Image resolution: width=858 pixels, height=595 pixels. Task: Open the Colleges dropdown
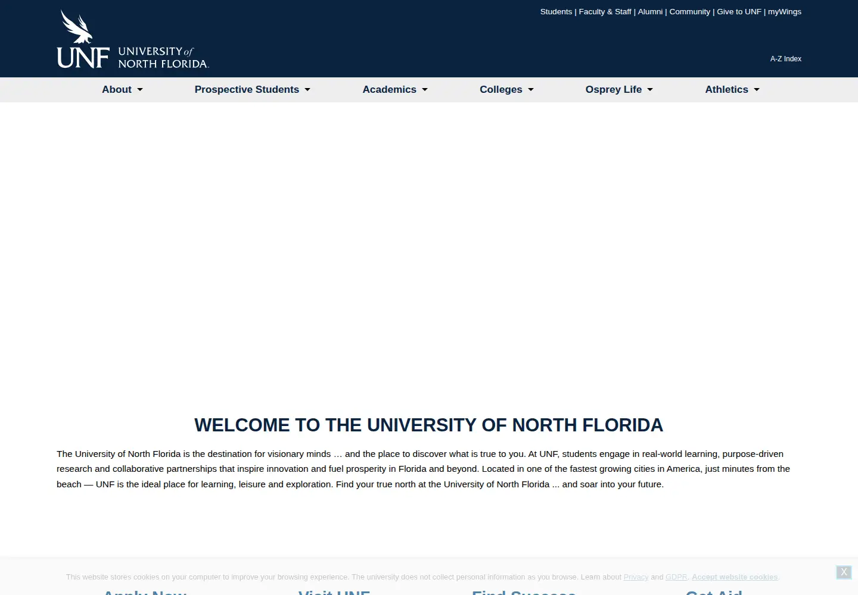pos(506,90)
